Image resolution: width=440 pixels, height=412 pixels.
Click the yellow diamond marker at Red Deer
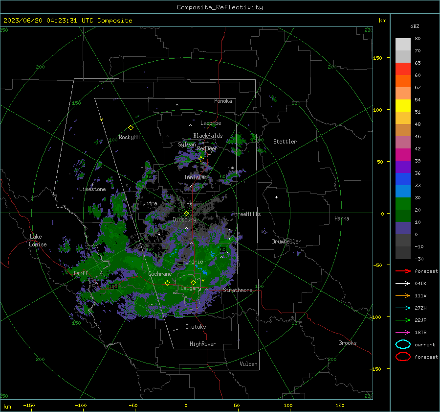[x=201, y=159]
